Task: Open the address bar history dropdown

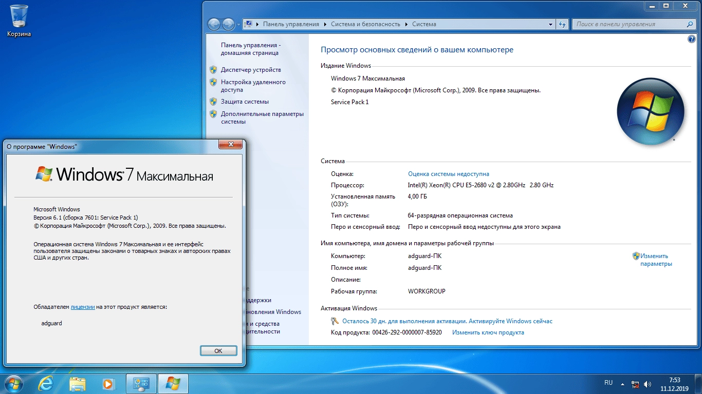Action: point(551,24)
